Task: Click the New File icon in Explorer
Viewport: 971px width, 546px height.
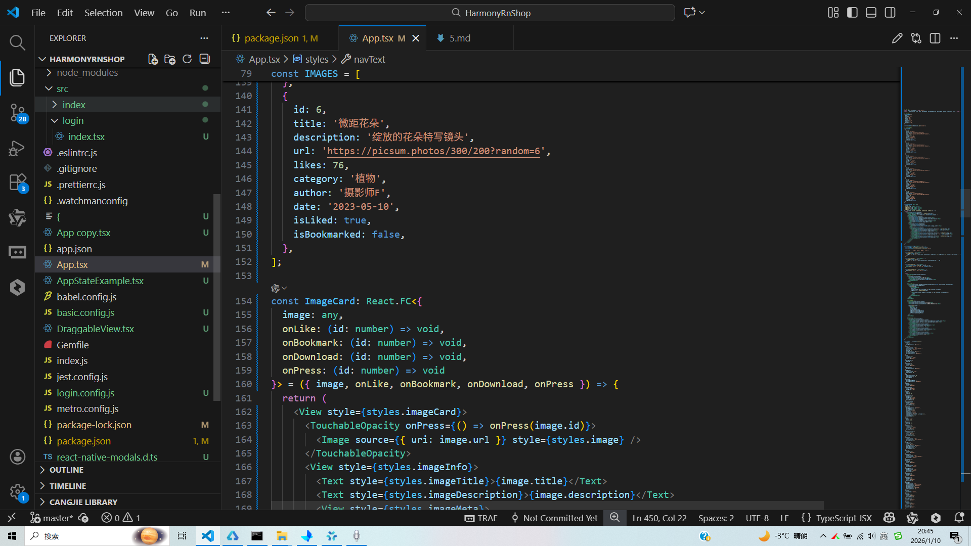Action: [x=153, y=59]
